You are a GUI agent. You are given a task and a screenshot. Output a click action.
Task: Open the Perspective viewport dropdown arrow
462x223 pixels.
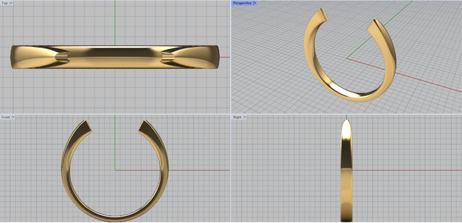[255, 3]
